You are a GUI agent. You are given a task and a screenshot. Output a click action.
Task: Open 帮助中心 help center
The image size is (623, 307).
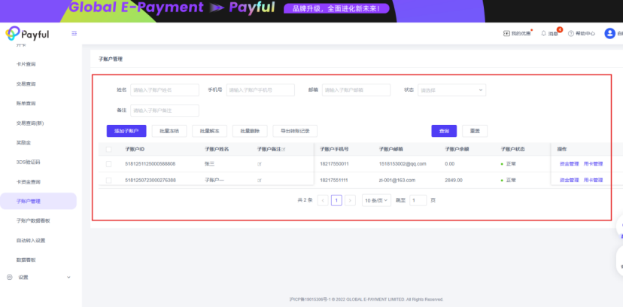[582, 34]
